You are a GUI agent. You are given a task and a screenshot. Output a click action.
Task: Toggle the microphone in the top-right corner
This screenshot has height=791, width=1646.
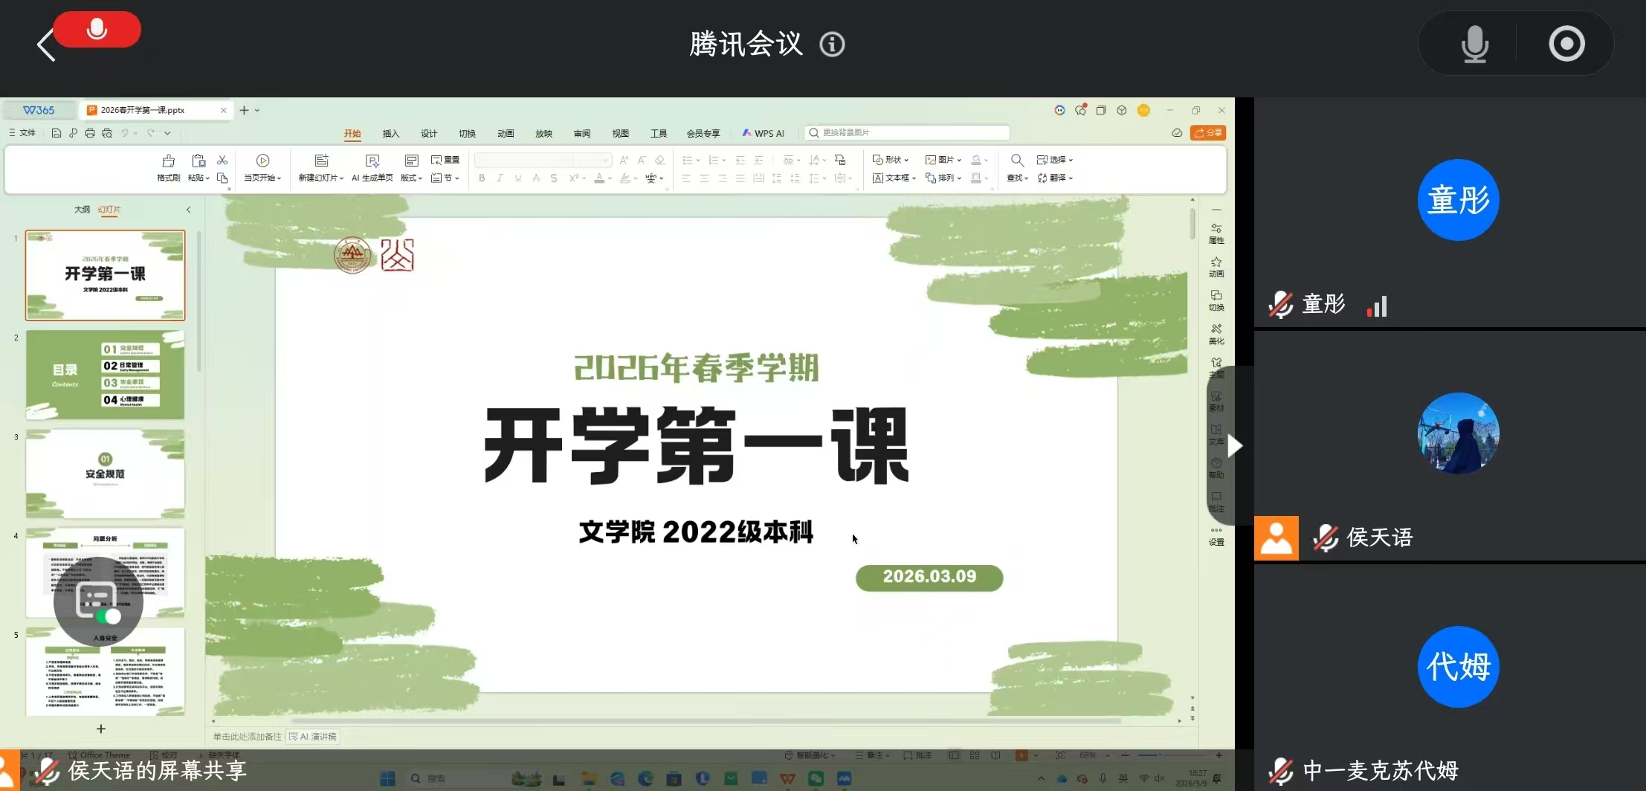(1474, 44)
